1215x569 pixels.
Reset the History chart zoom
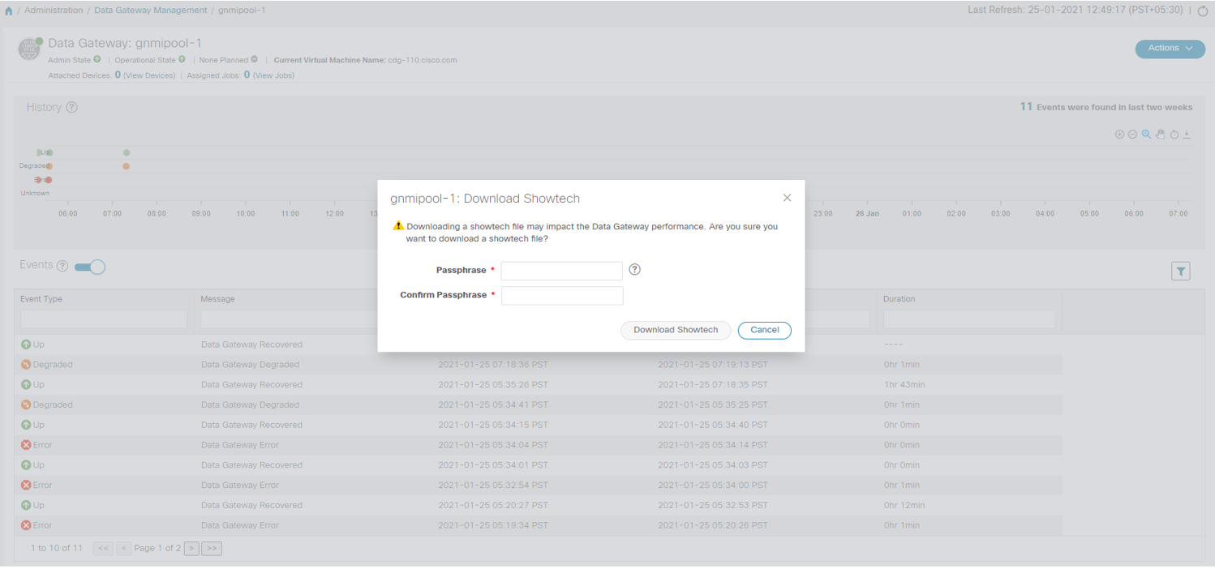1174,135
